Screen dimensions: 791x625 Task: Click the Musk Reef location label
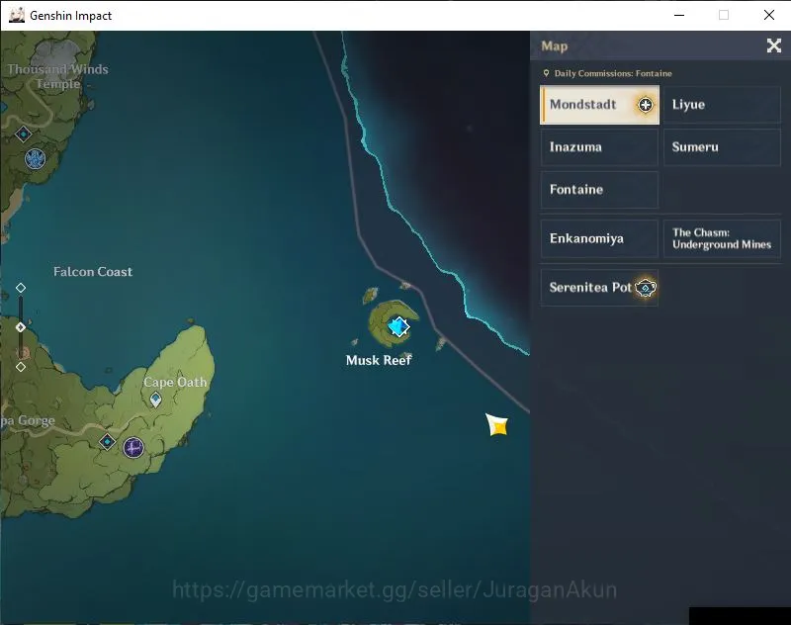tap(379, 360)
